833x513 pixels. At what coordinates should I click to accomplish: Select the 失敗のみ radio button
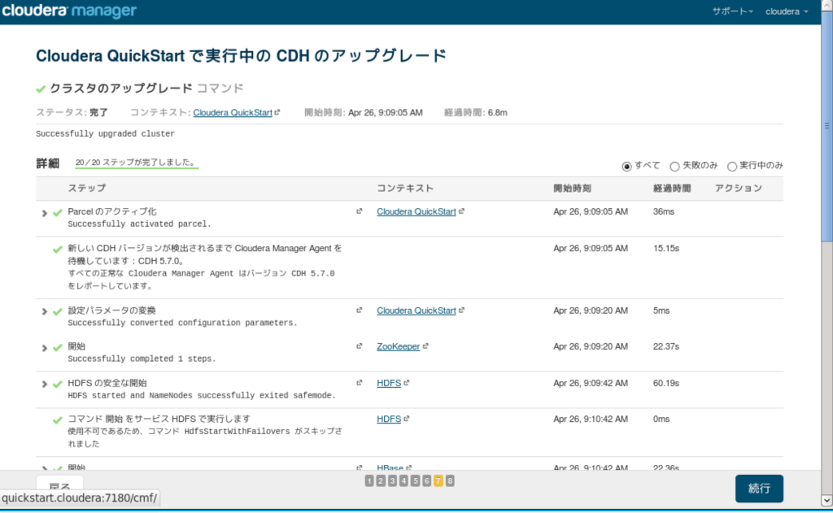tap(674, 166)
